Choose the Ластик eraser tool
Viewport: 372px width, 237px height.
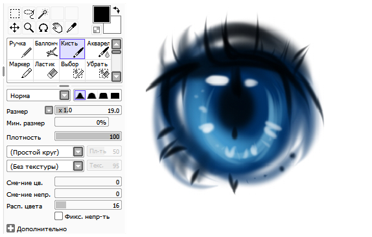point(46,69)
